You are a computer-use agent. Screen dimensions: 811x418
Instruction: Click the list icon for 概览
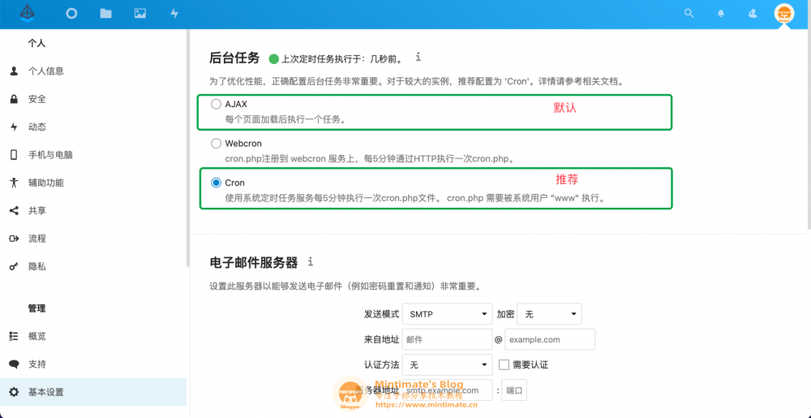pos(14,336)
